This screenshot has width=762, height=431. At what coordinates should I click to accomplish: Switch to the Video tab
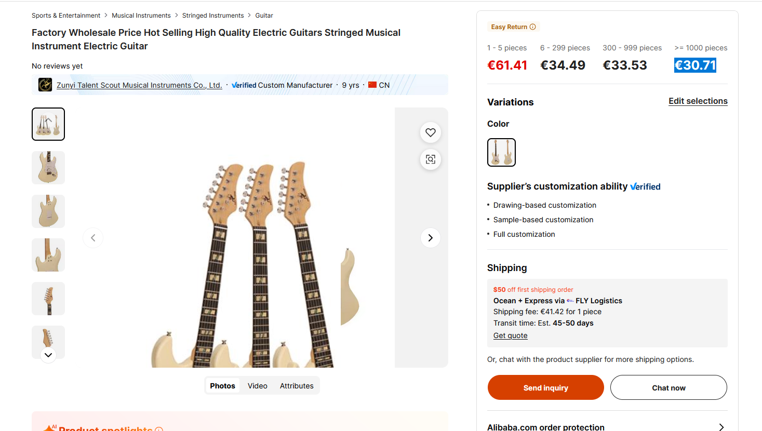click(257, 386)
